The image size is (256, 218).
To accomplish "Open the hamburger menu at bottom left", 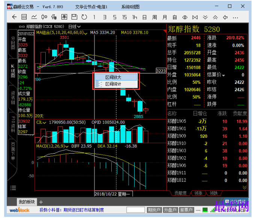I will click(13, 188).
